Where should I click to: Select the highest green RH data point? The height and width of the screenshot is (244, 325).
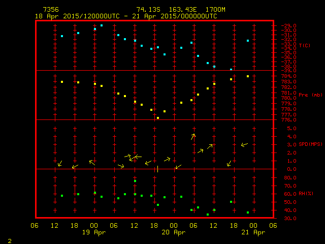[135, 181]
